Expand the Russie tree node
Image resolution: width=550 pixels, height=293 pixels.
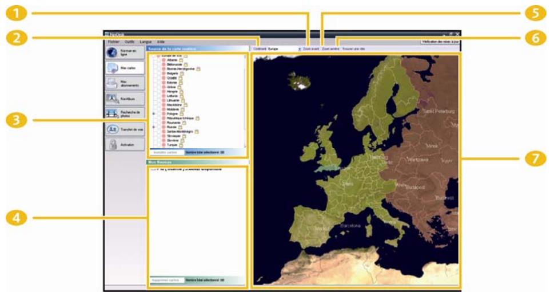tap(153, 127)
